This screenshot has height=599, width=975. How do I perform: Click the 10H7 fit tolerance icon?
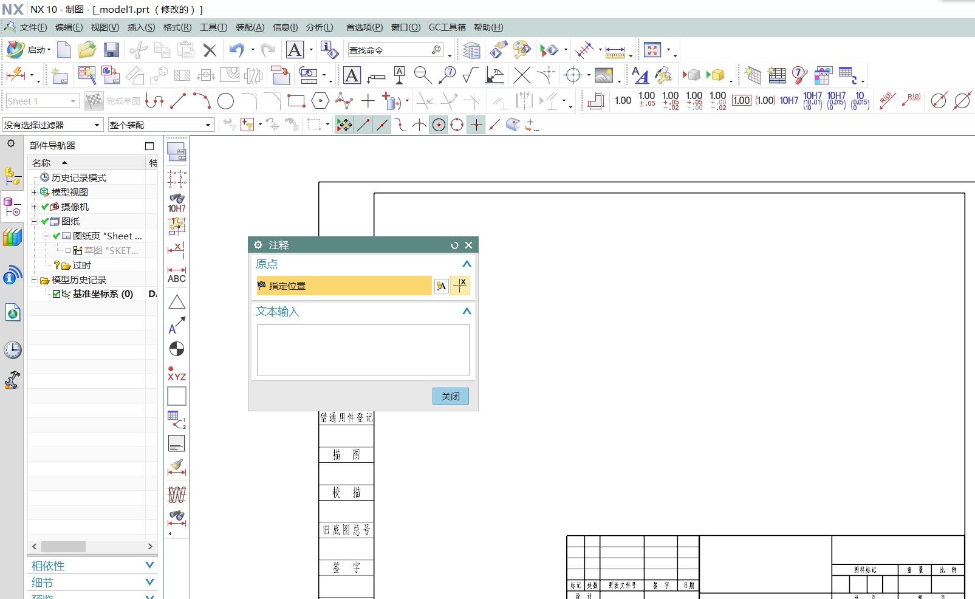[789, 101]
